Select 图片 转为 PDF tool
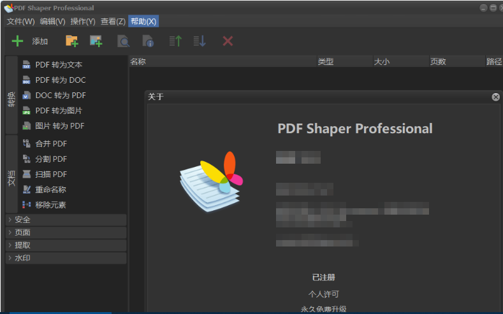The height and width of the screenshot is (314, 503). [60, 126]
